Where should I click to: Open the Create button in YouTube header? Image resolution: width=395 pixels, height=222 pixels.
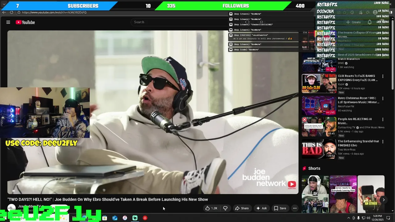pos(353,22)
